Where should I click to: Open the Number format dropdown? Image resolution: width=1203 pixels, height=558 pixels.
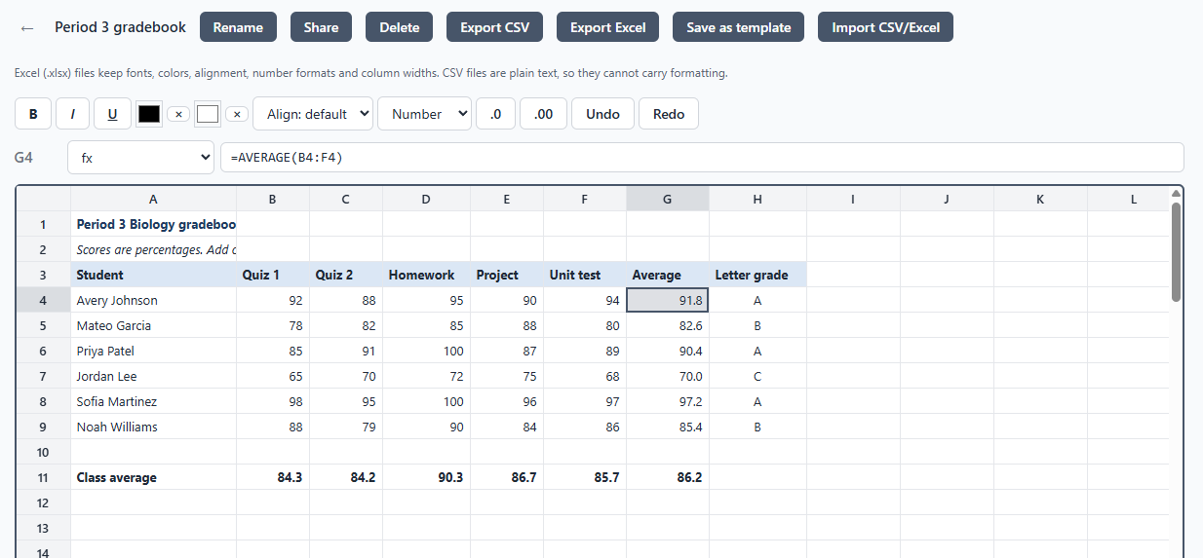coord(424,114)
